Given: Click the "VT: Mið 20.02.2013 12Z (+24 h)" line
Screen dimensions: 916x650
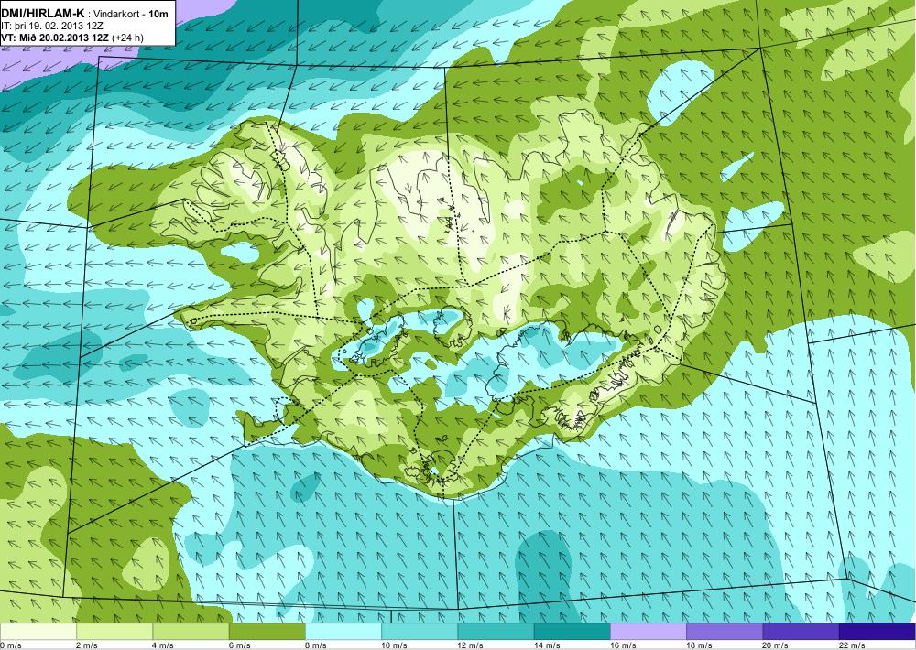Looking at the screenshot, I should 72,38.
